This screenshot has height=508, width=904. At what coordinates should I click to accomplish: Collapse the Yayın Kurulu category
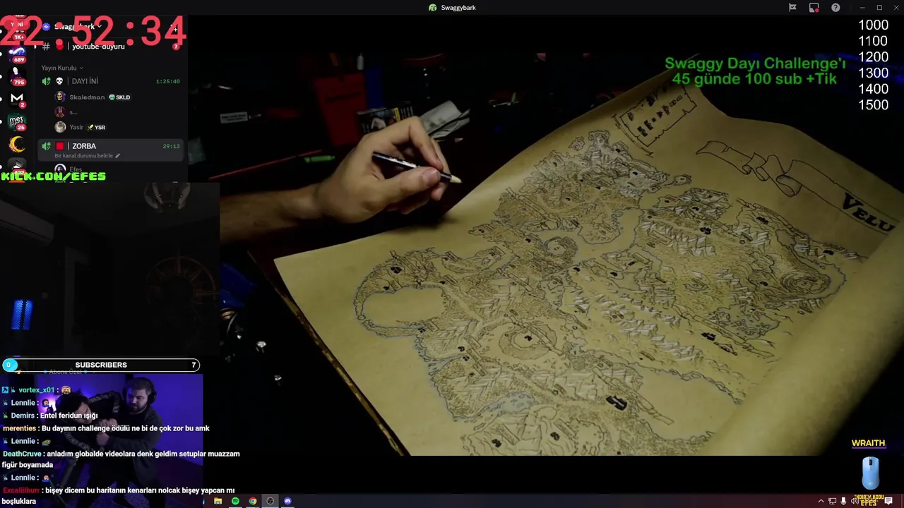(x=62, y=68)
